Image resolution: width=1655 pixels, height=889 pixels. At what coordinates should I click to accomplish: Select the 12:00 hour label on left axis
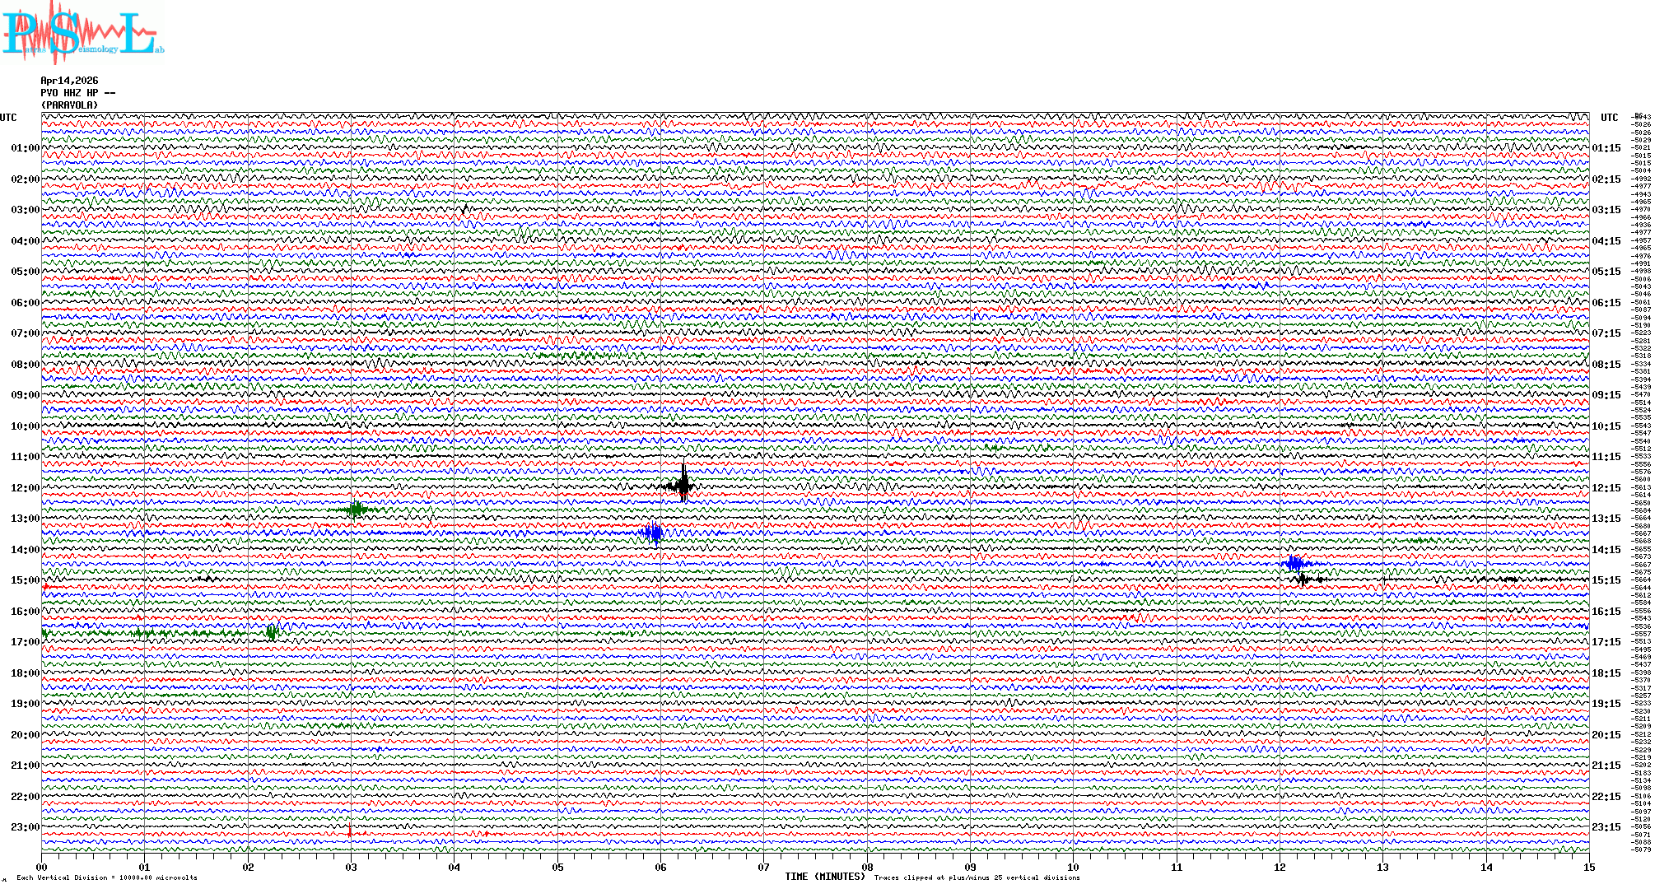click(25, 488)
